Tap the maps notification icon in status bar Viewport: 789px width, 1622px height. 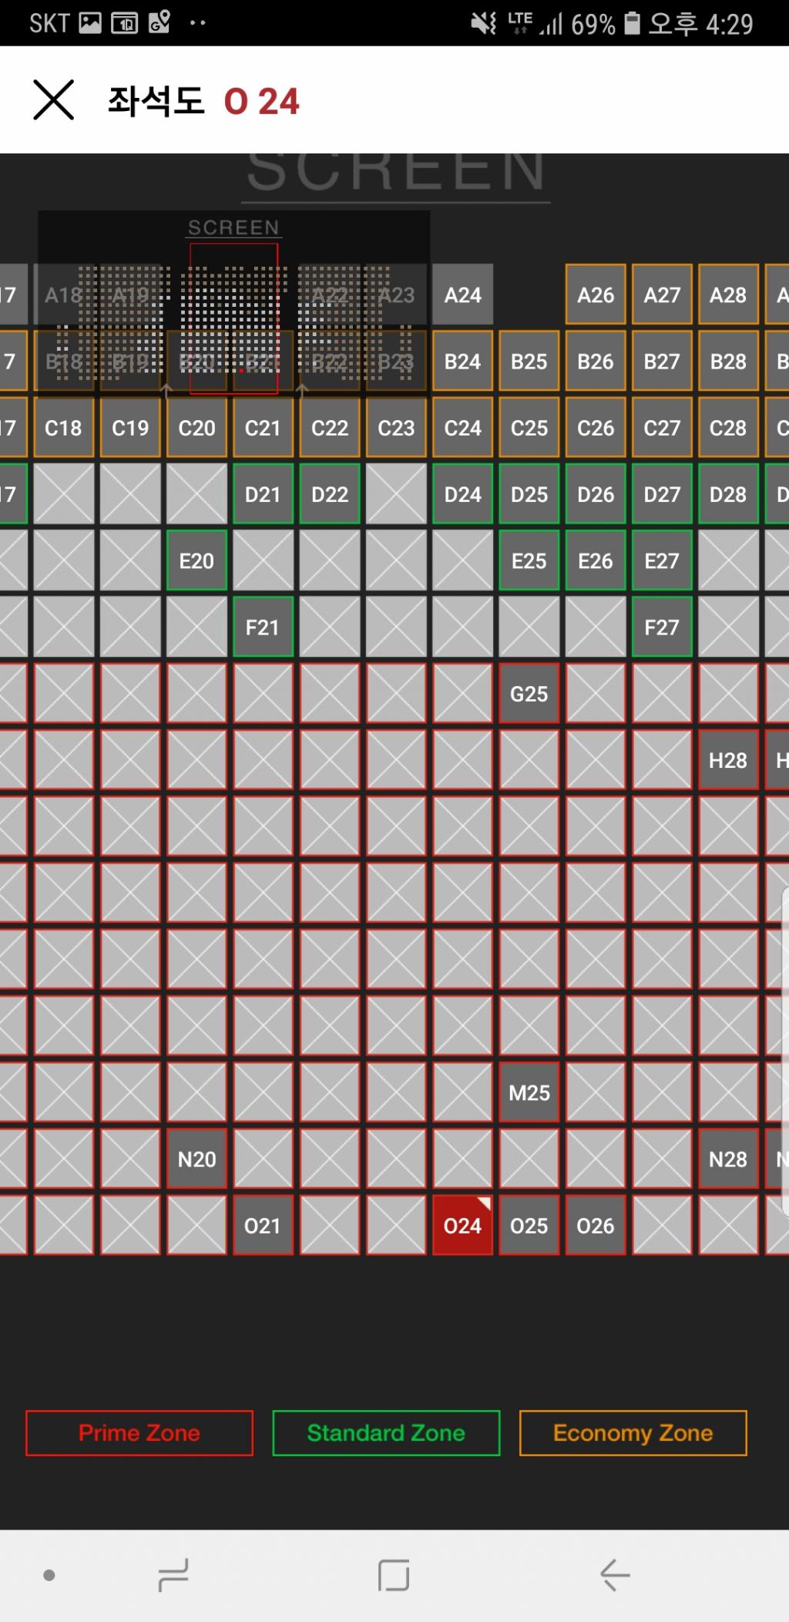coord(159,23)
